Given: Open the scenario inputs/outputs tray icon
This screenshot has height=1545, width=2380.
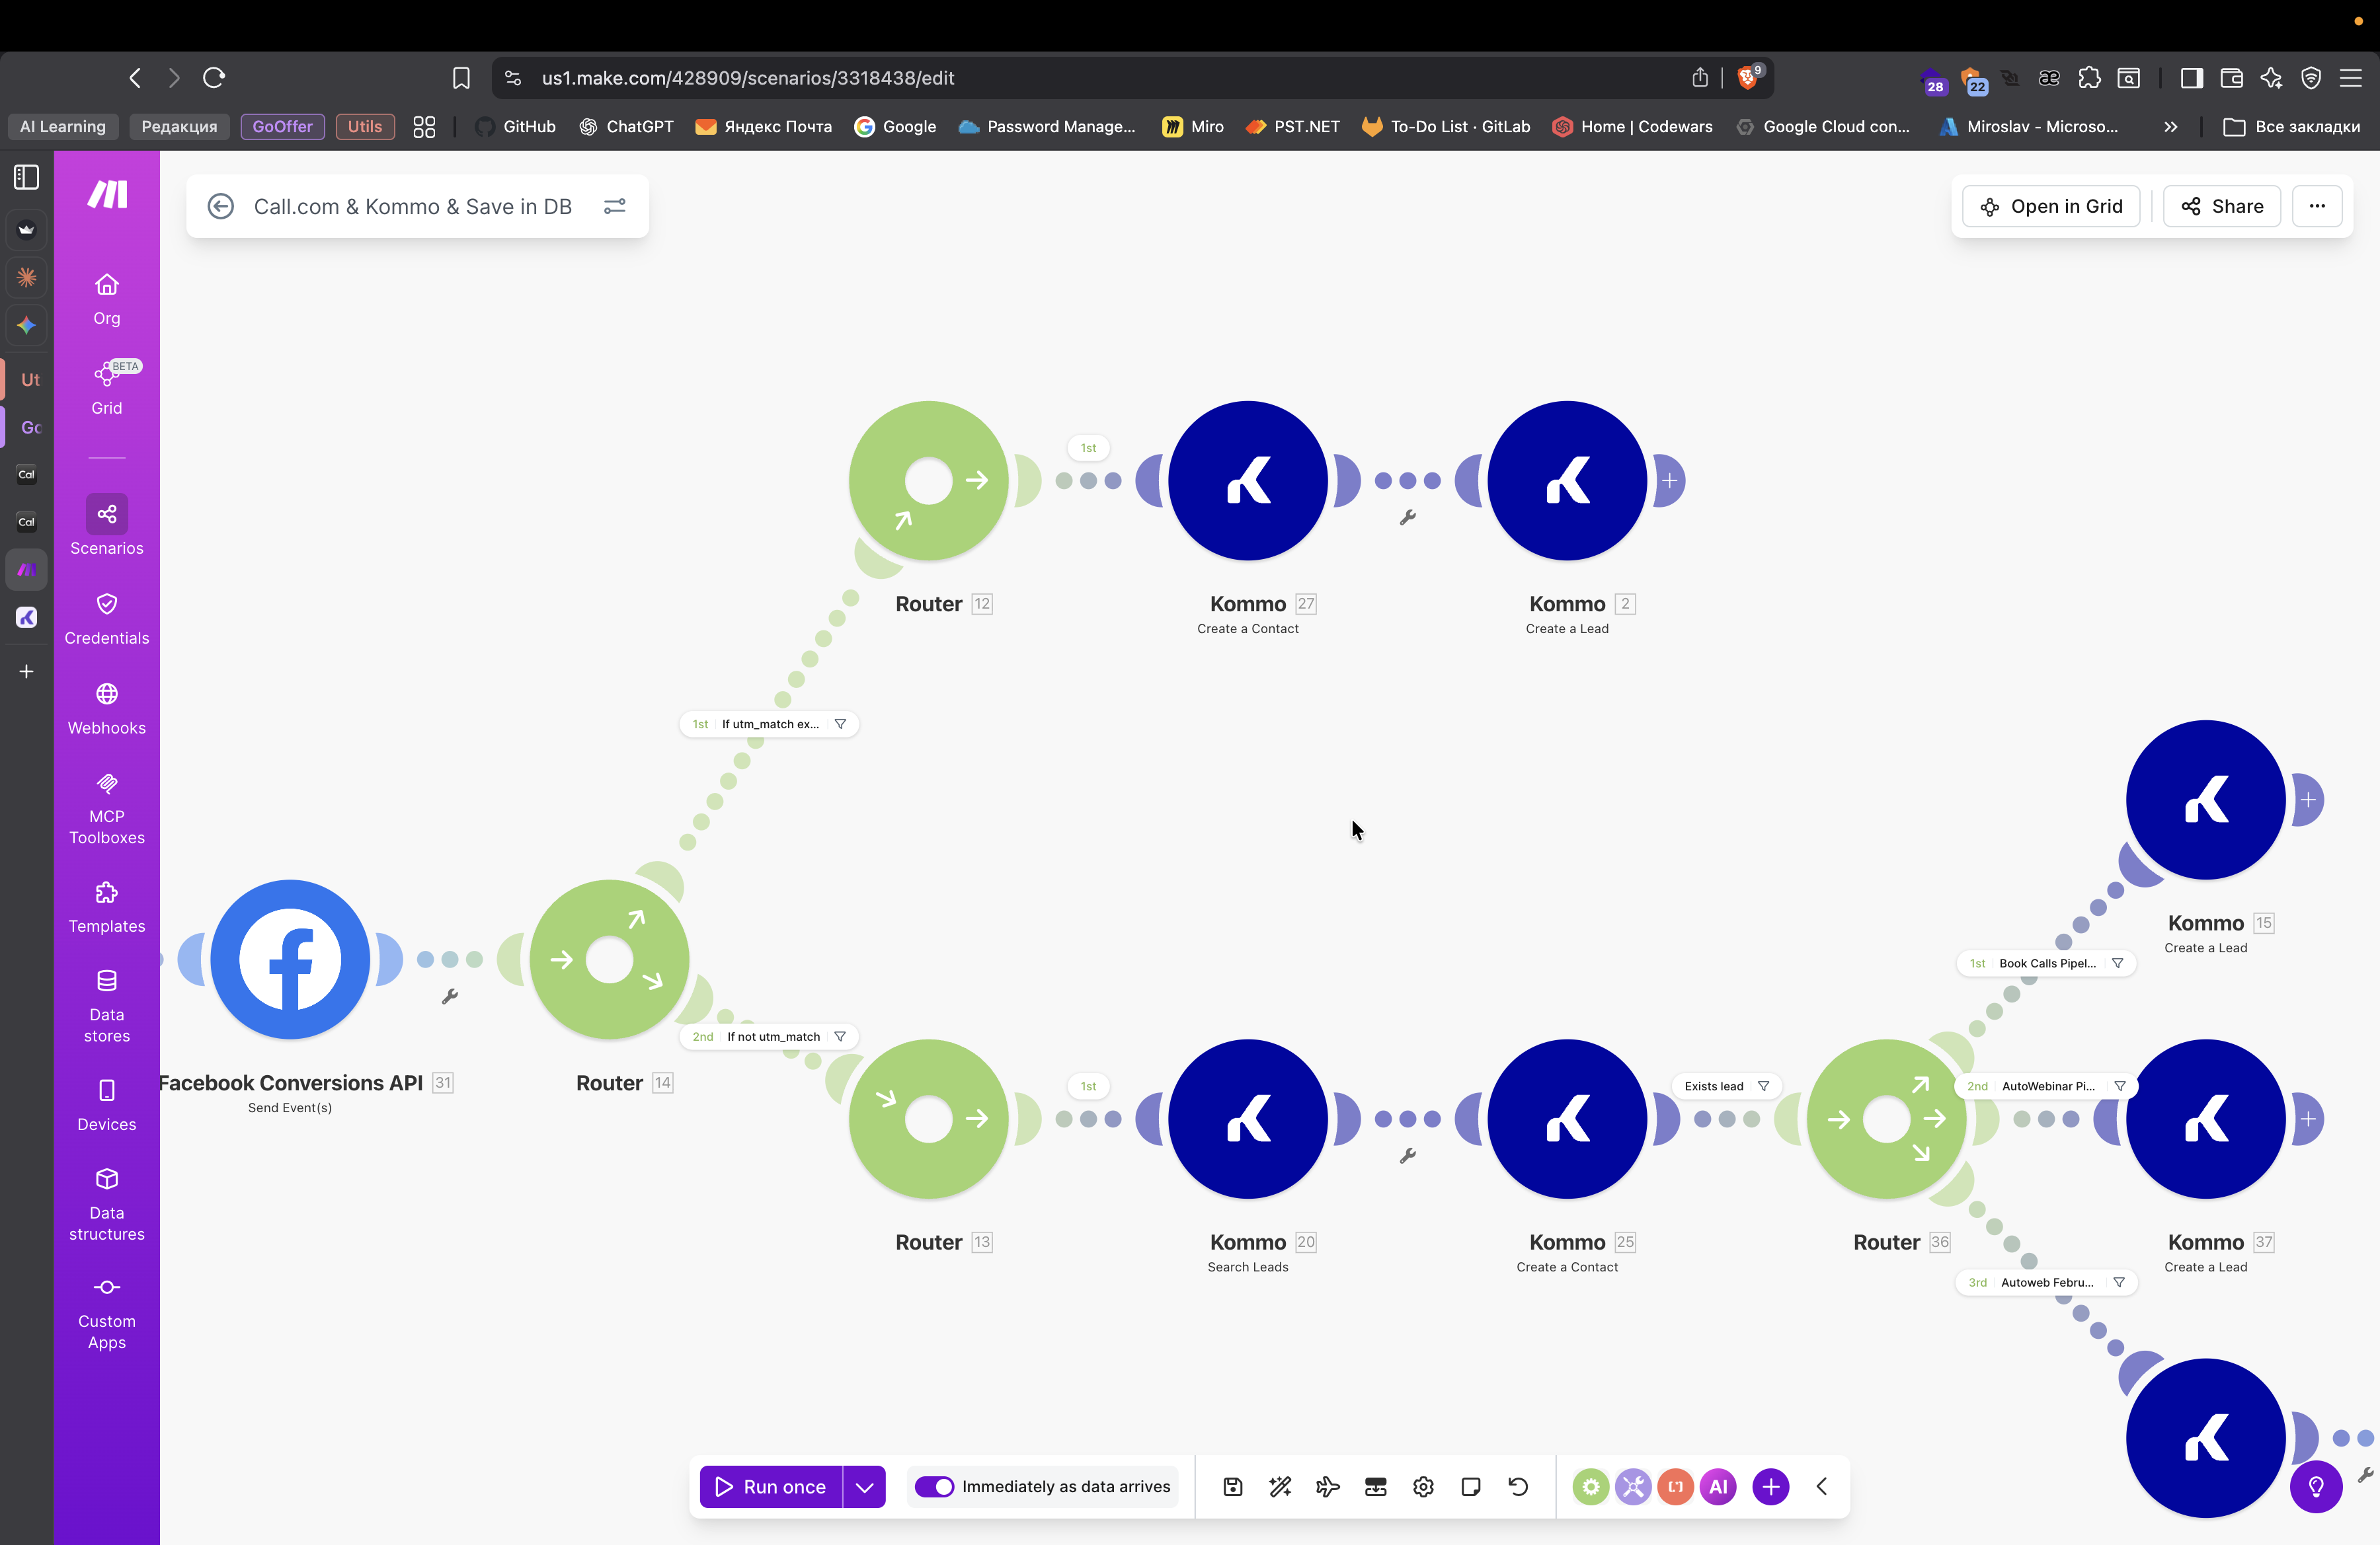Looking at the screenshot, I should [x=1376, y=1486].
